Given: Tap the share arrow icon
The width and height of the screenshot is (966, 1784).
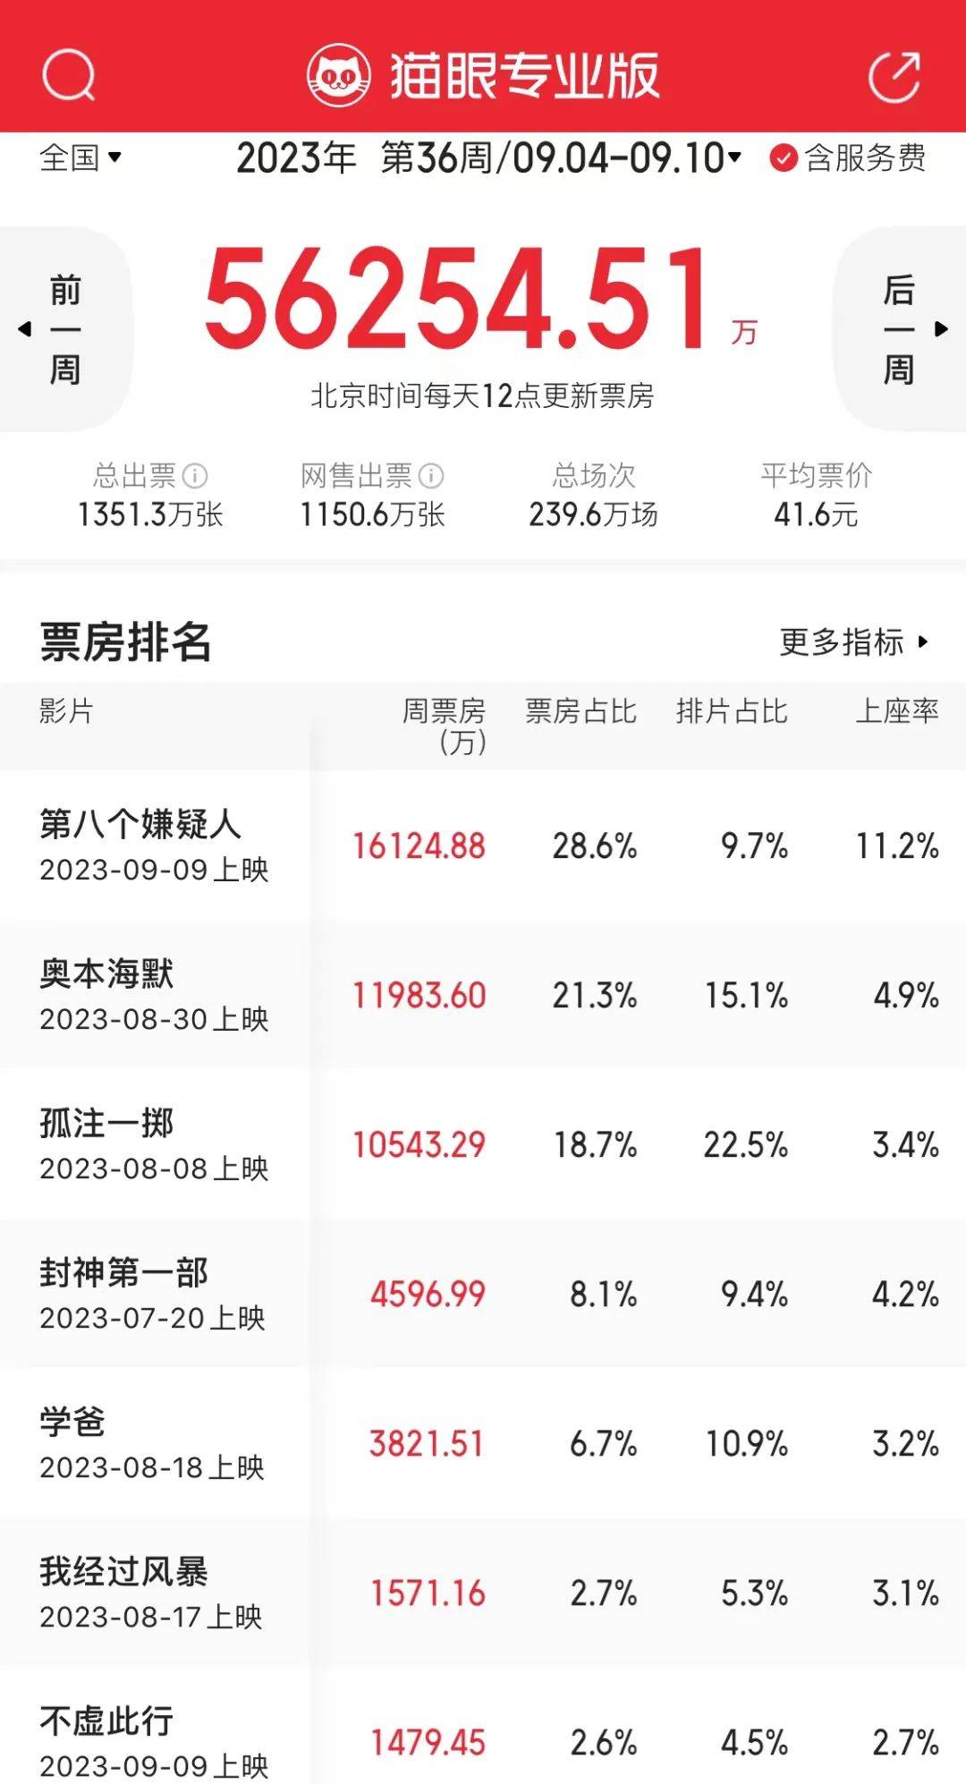Looking at the screenshot, I should [x=894, y=77].
